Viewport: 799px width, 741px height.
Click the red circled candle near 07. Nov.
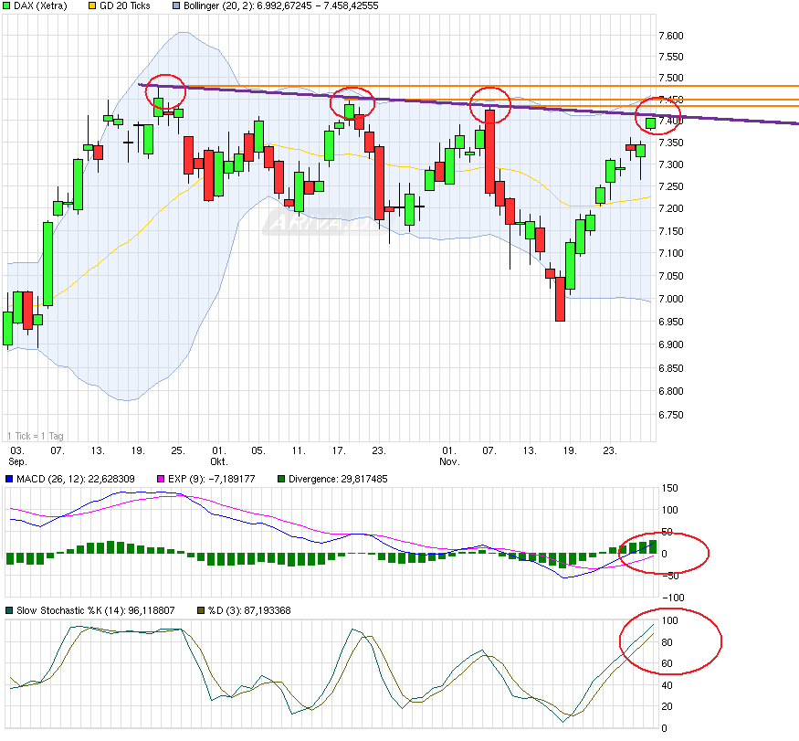(489, 104)
